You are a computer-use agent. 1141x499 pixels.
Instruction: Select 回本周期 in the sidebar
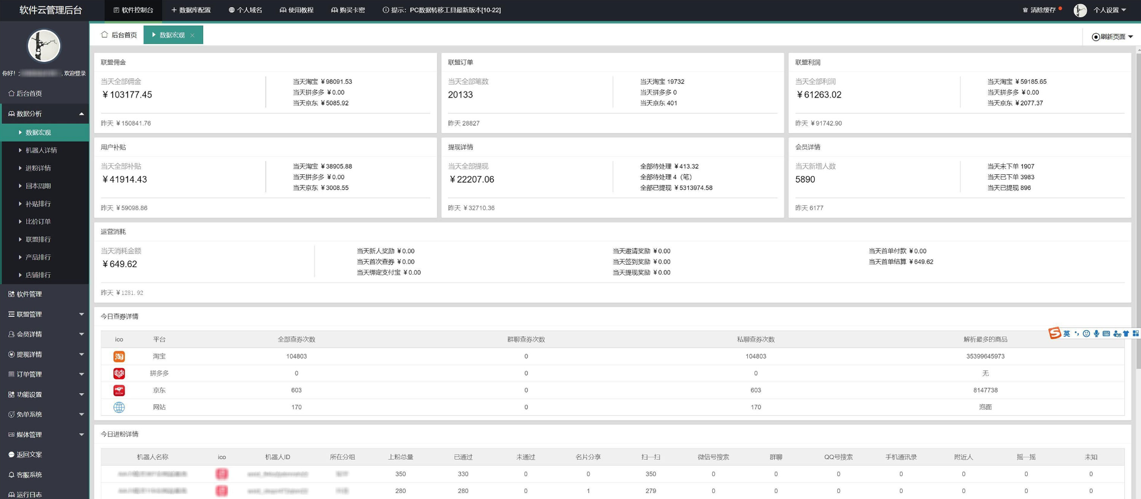click(x=45, y=186)
